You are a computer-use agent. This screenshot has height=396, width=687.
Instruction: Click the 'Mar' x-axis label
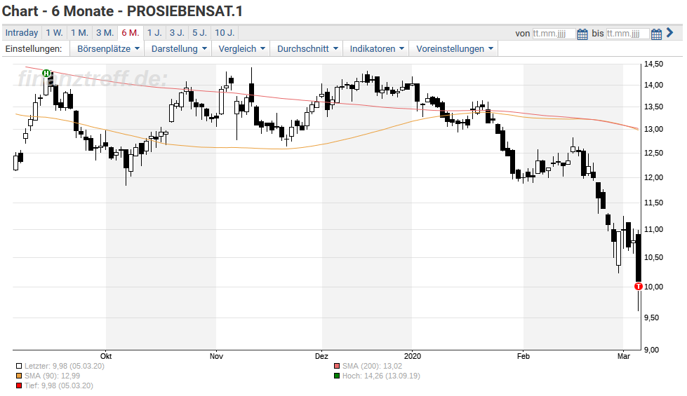[623, 356]
